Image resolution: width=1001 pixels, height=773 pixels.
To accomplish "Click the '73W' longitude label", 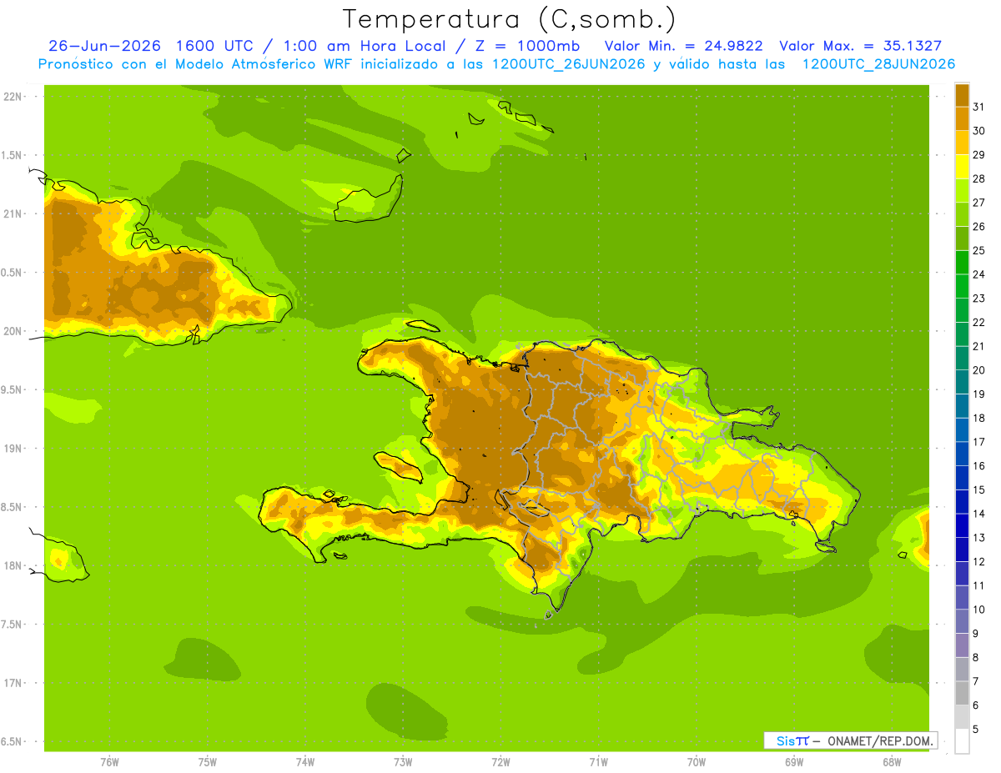I will click(403, 762).
